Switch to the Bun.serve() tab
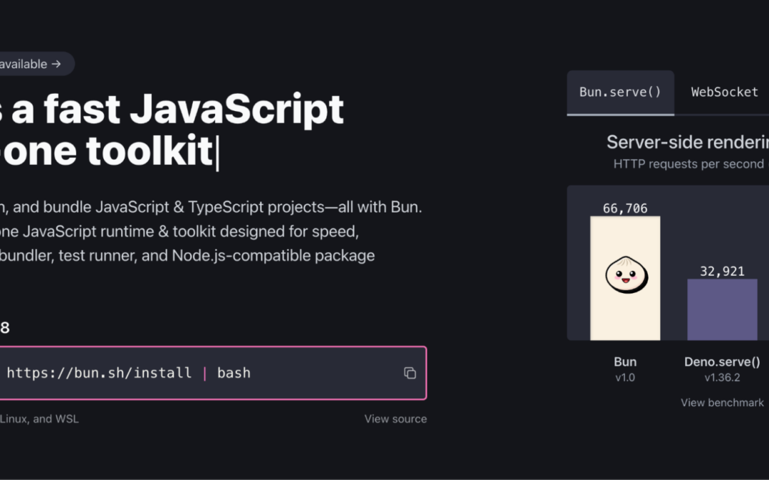The height and width of the screenshot is (480, 769). click(x=620, y=92)
